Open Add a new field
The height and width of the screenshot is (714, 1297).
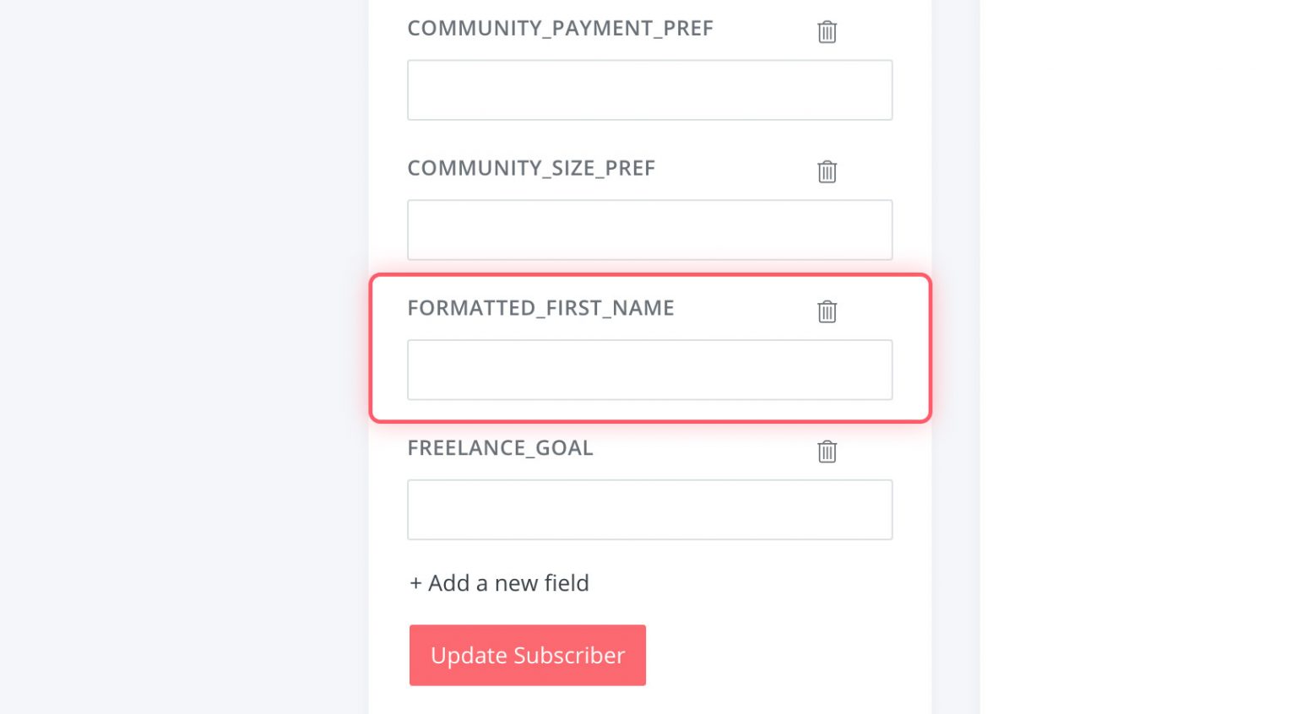pos(499,582)
